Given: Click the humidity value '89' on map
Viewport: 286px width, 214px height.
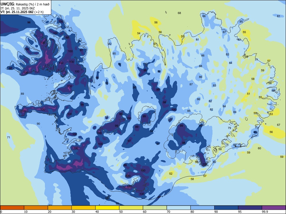Looking at the screenshot, I should (x=22, y=94).
